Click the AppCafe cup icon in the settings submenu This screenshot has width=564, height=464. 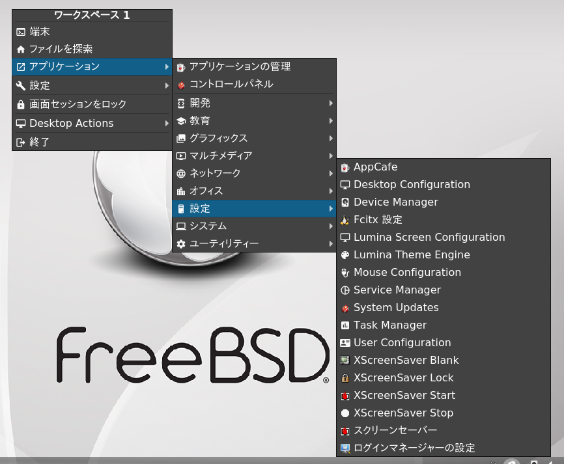point(345,167)
